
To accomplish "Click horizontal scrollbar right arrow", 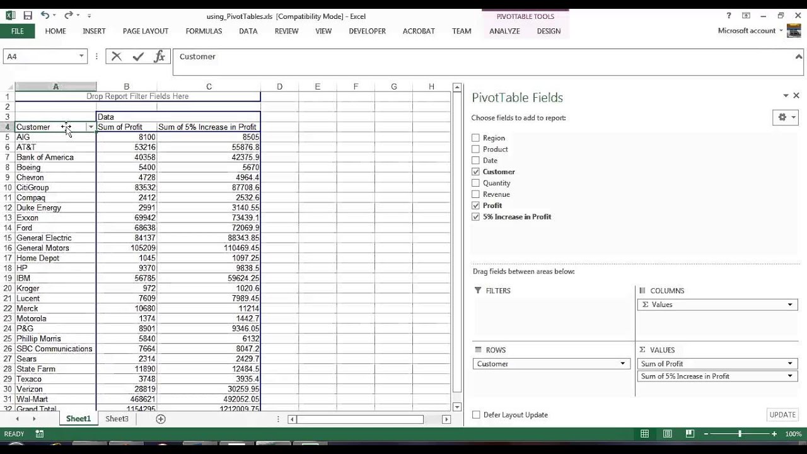I will point(446,419).
